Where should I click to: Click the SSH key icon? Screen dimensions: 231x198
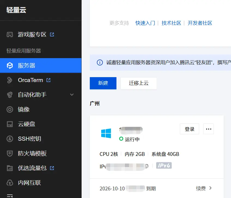coord(10,139)
